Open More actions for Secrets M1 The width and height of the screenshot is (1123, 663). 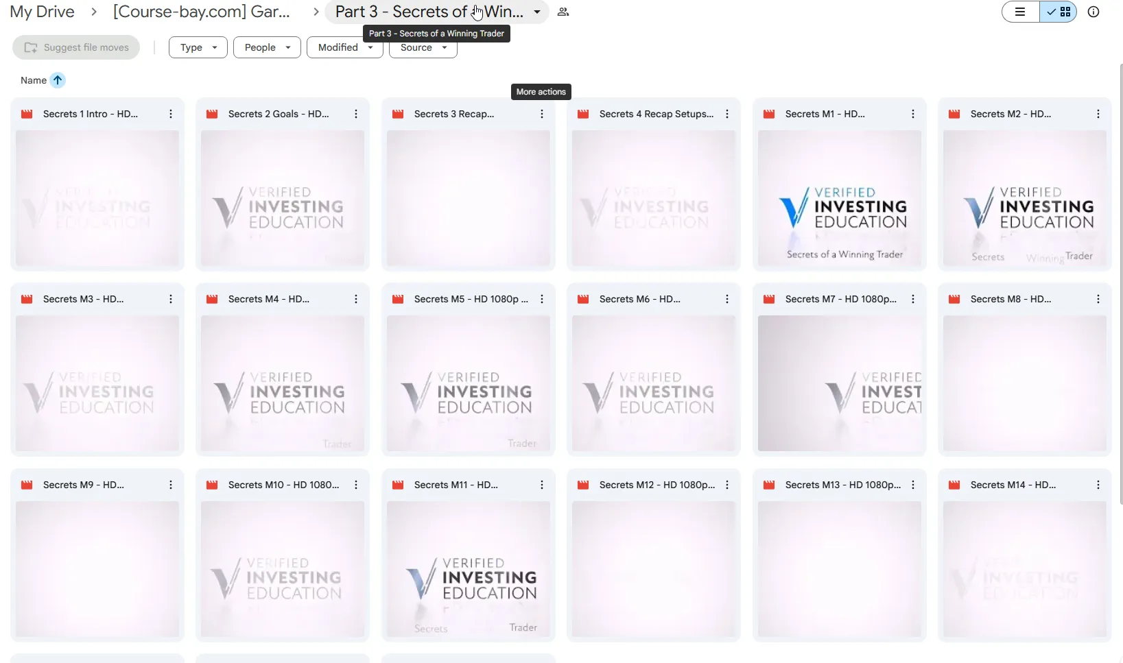click(x=913, y=114)
